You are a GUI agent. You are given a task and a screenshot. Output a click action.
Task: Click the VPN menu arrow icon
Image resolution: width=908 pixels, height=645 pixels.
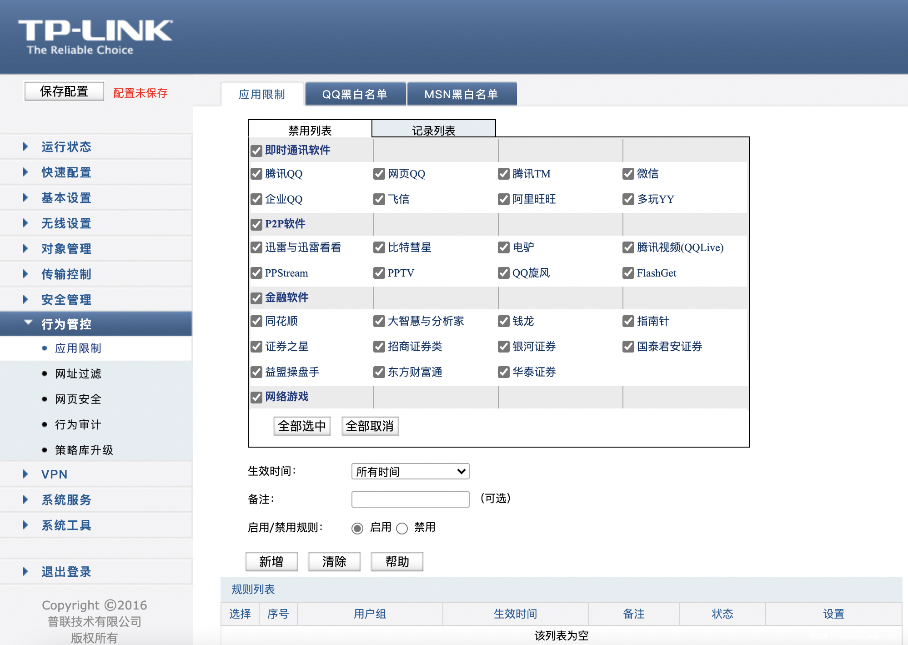click(25, 474)
